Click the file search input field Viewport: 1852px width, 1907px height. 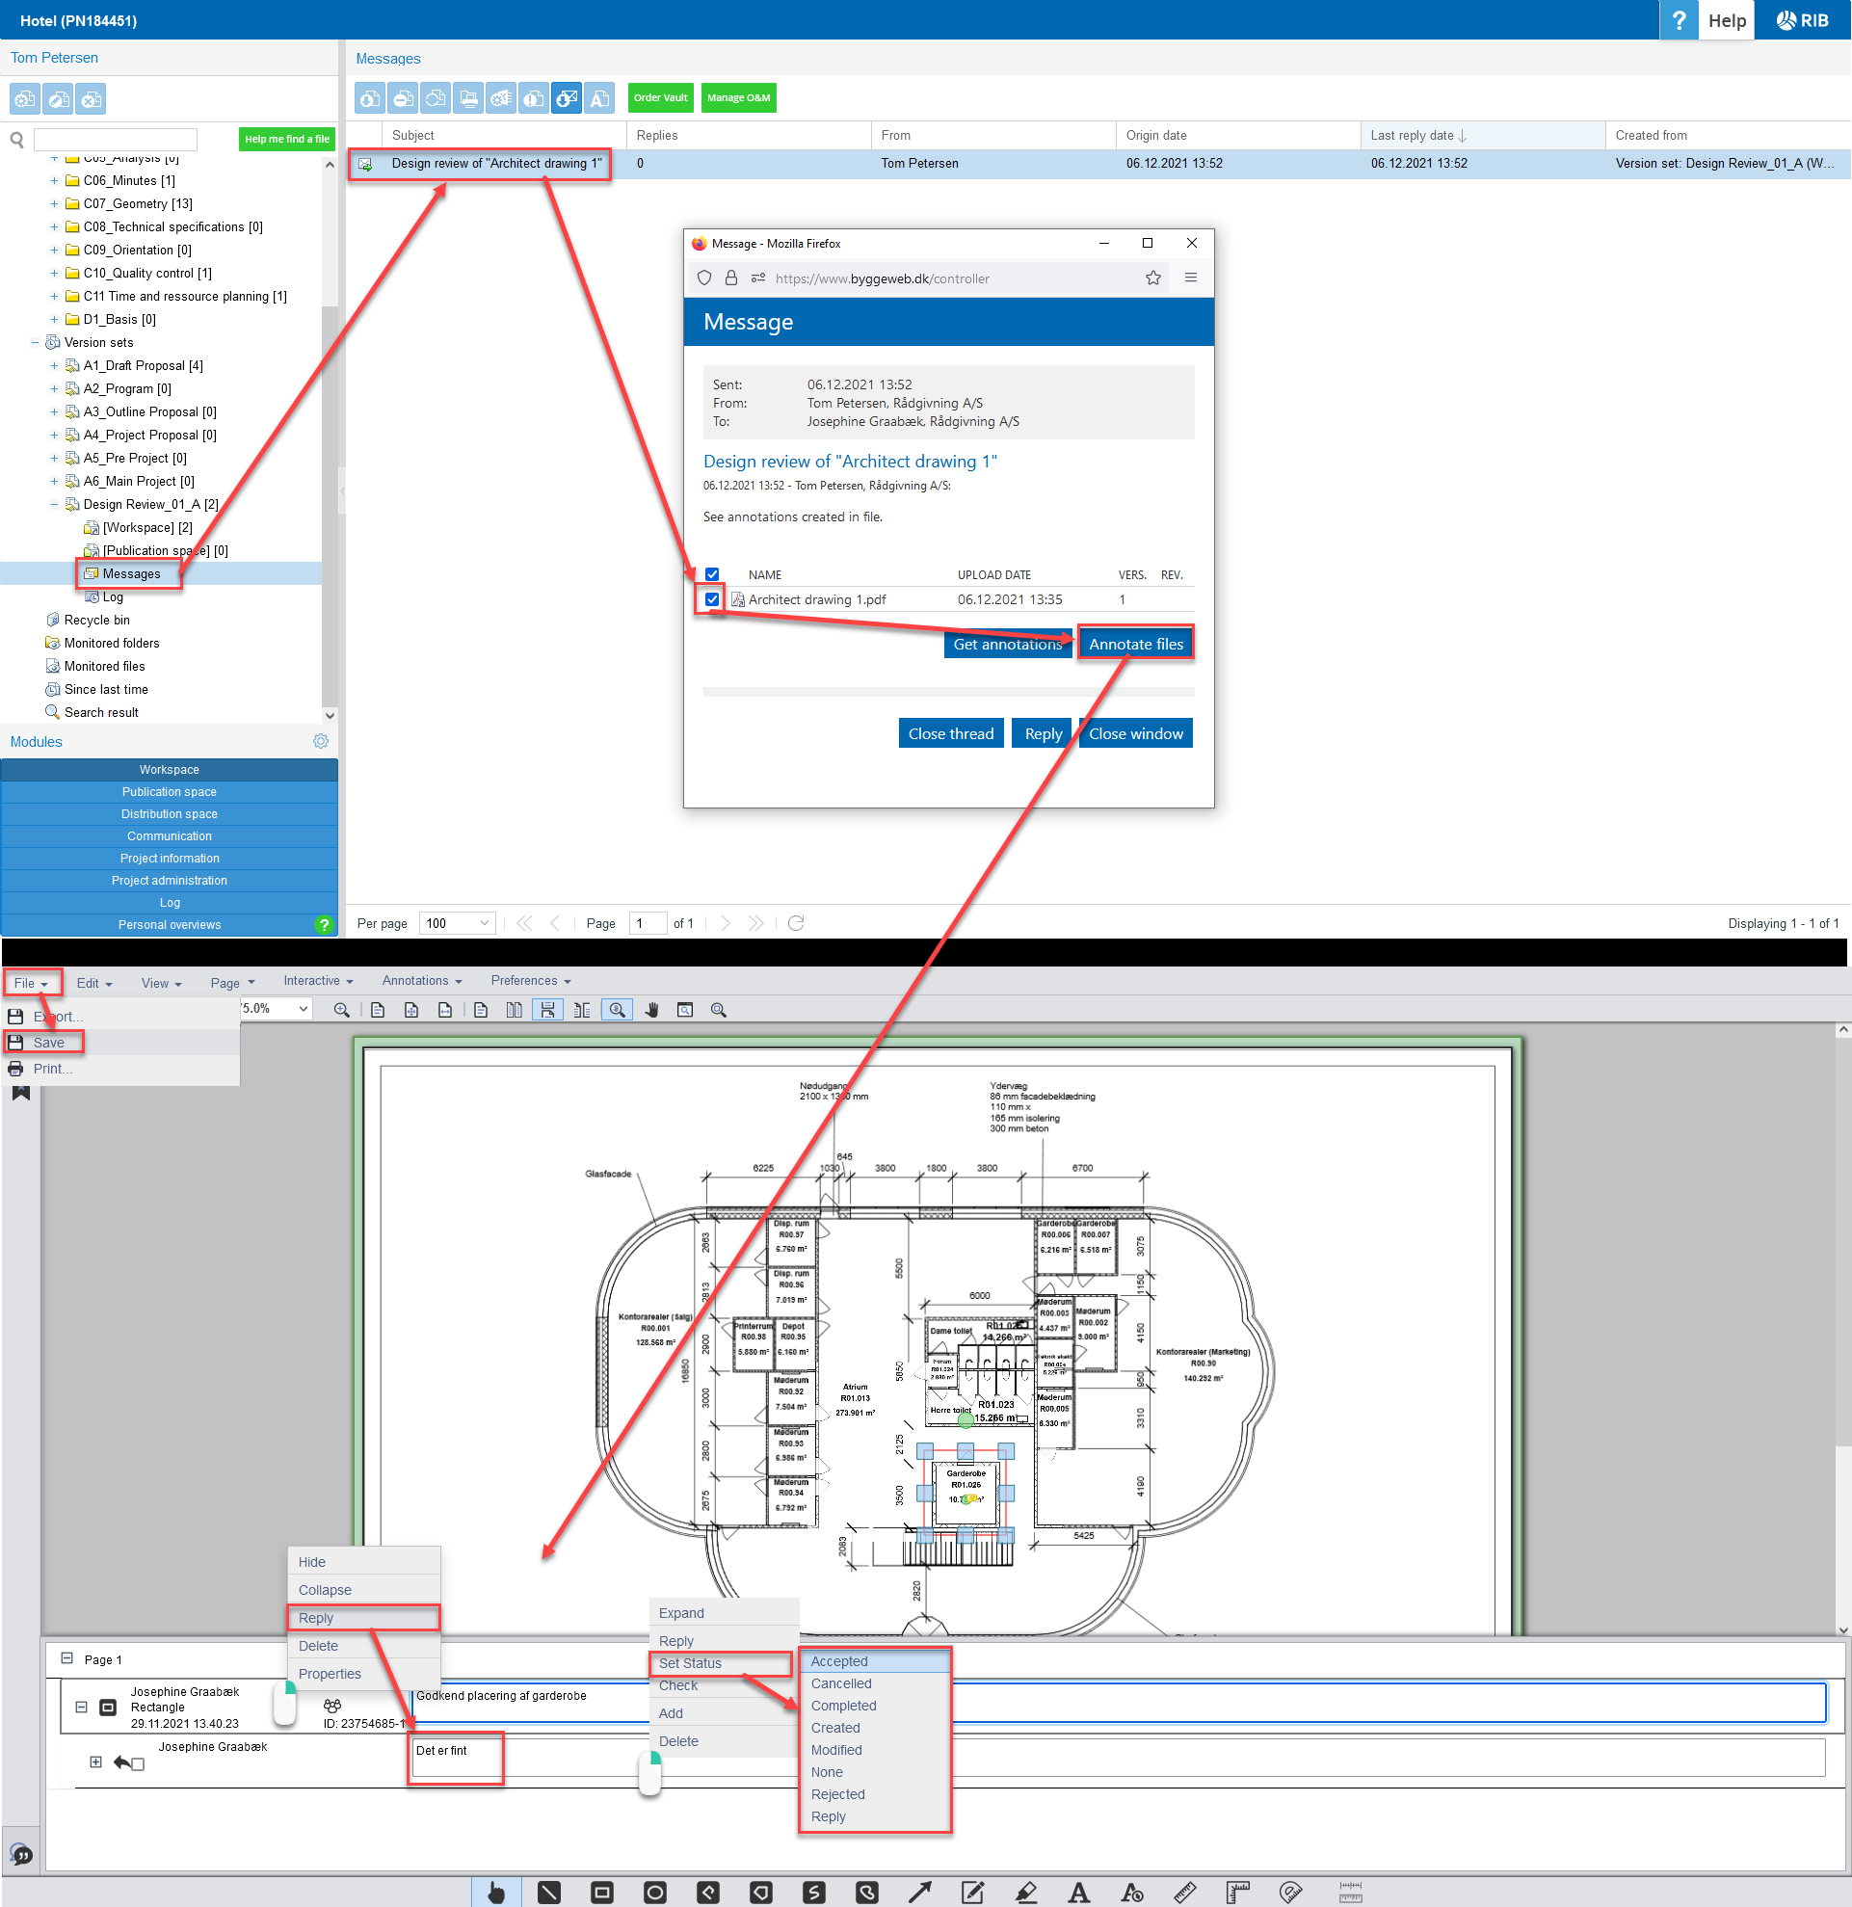point(115,139)
